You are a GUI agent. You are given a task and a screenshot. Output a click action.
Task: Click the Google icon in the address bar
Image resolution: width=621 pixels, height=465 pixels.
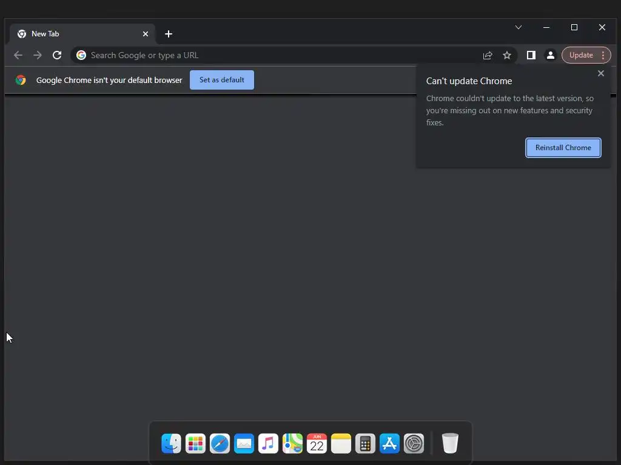81,55
